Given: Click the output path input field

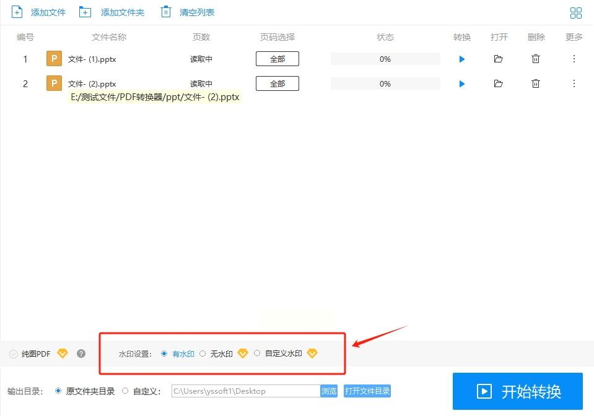Looking at the screenshot, I should (x=246, y=391).
